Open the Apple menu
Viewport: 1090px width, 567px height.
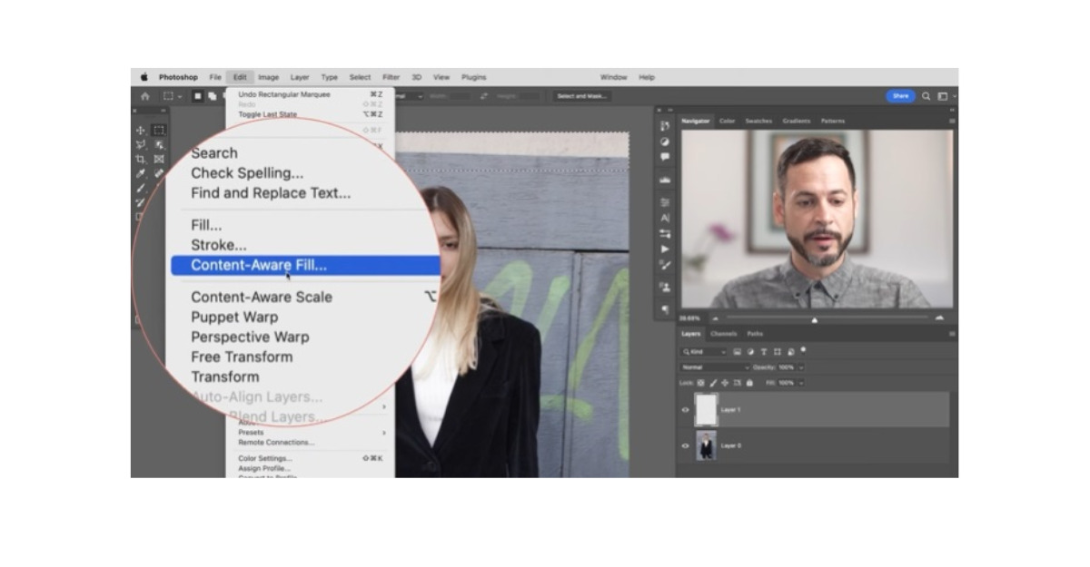tap(144, 78)
